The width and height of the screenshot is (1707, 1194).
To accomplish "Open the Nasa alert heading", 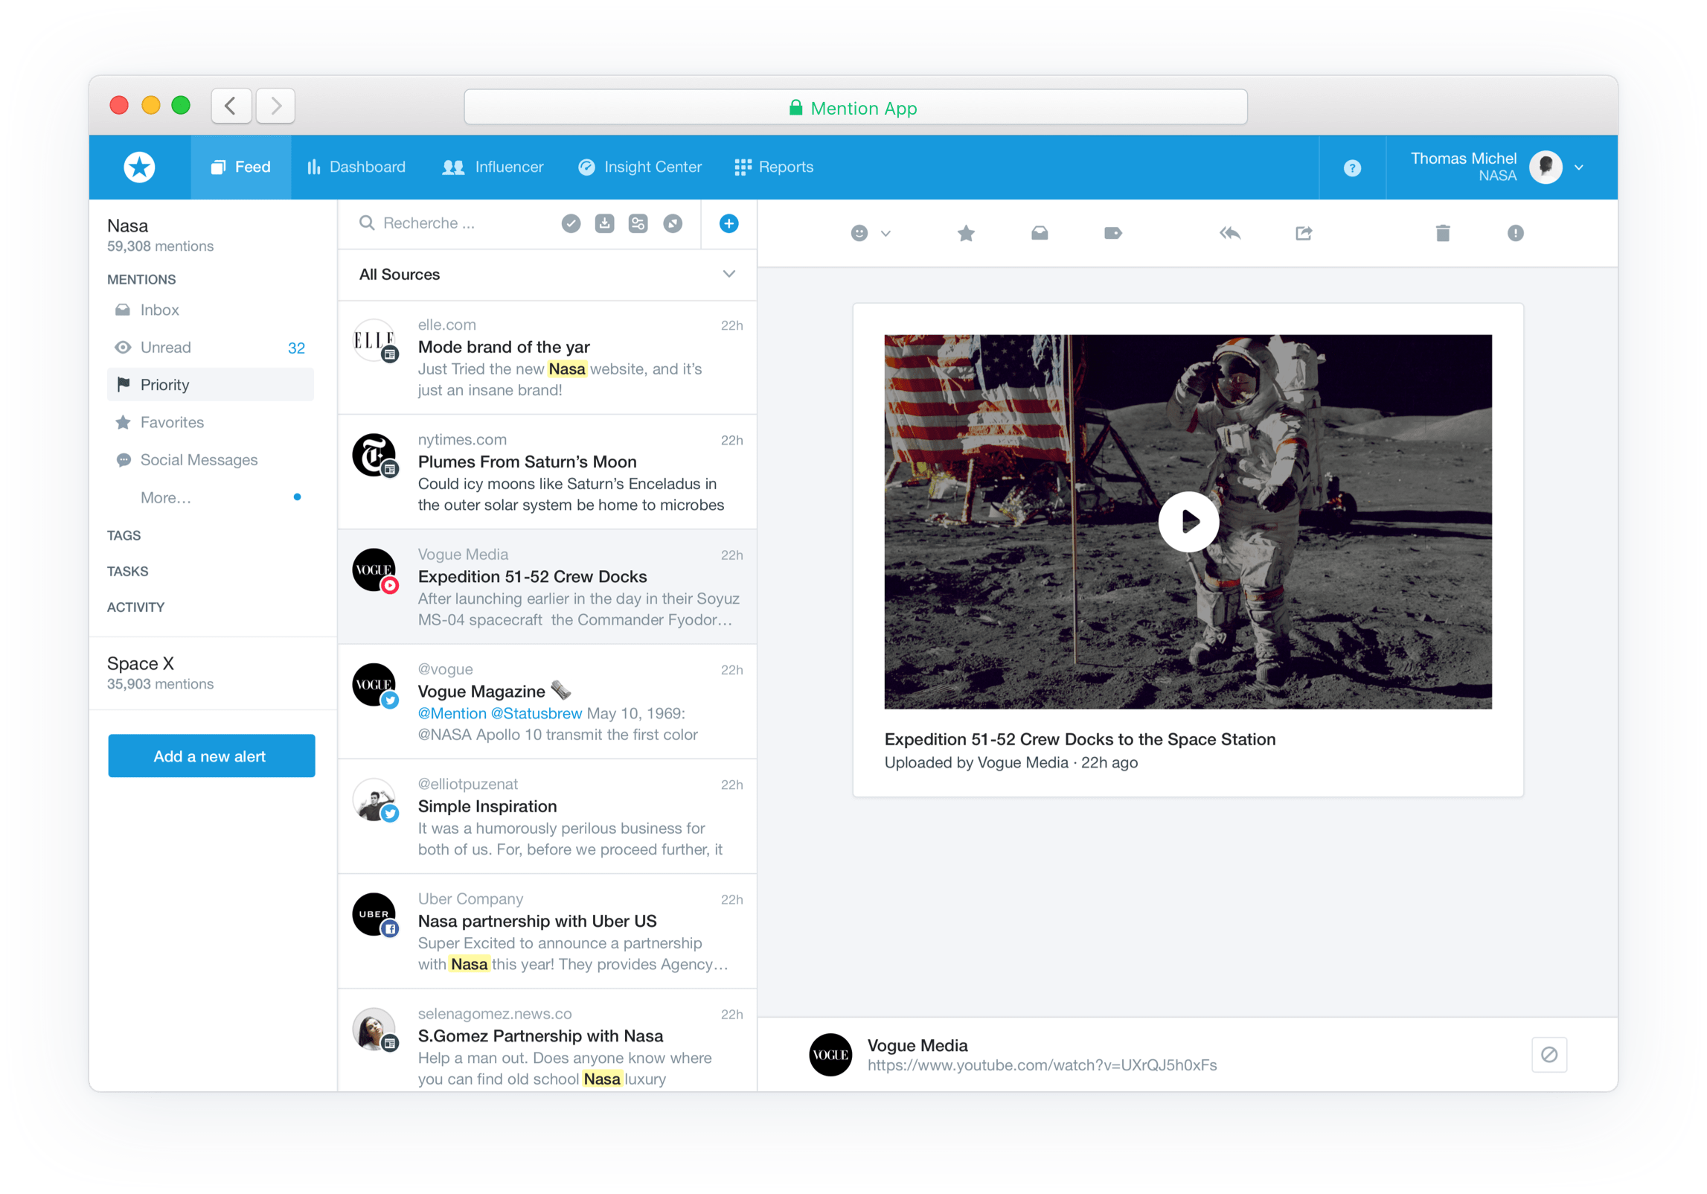I will pos(127,226).
